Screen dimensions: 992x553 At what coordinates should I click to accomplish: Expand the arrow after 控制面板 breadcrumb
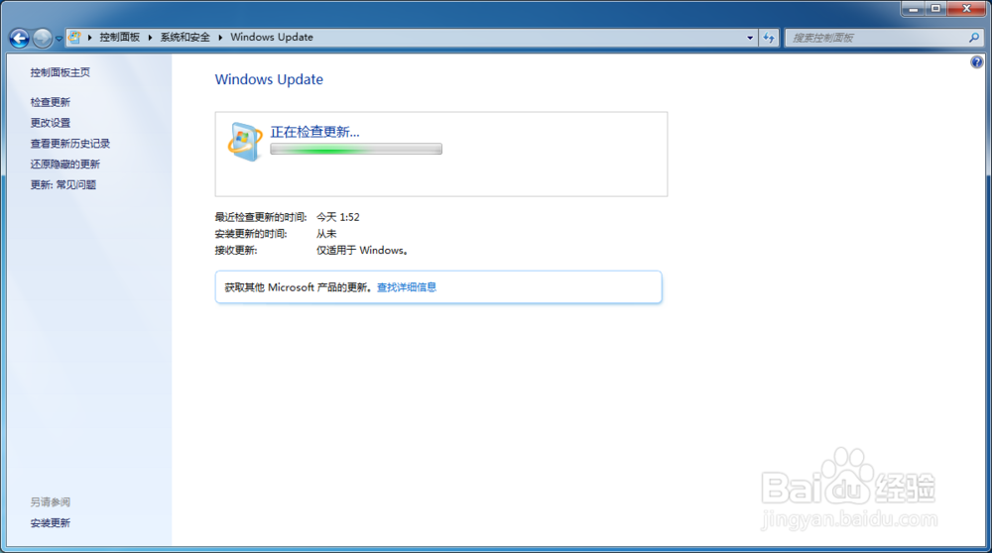click(x=150, y=38)
